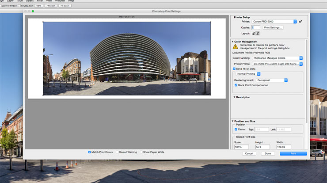
Task: Open the Help menu
Action: coord(71,1)
